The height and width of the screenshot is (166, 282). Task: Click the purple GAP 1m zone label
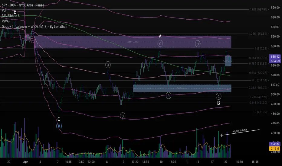[133, 42]
